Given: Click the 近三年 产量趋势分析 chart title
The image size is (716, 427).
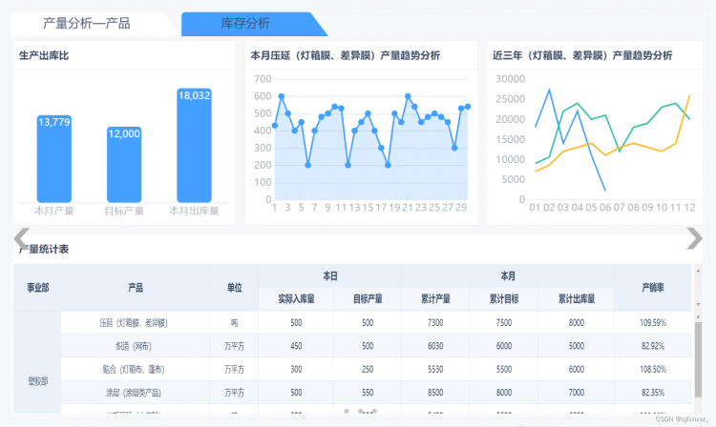Looking at the screenshot, I should [582, 55].
